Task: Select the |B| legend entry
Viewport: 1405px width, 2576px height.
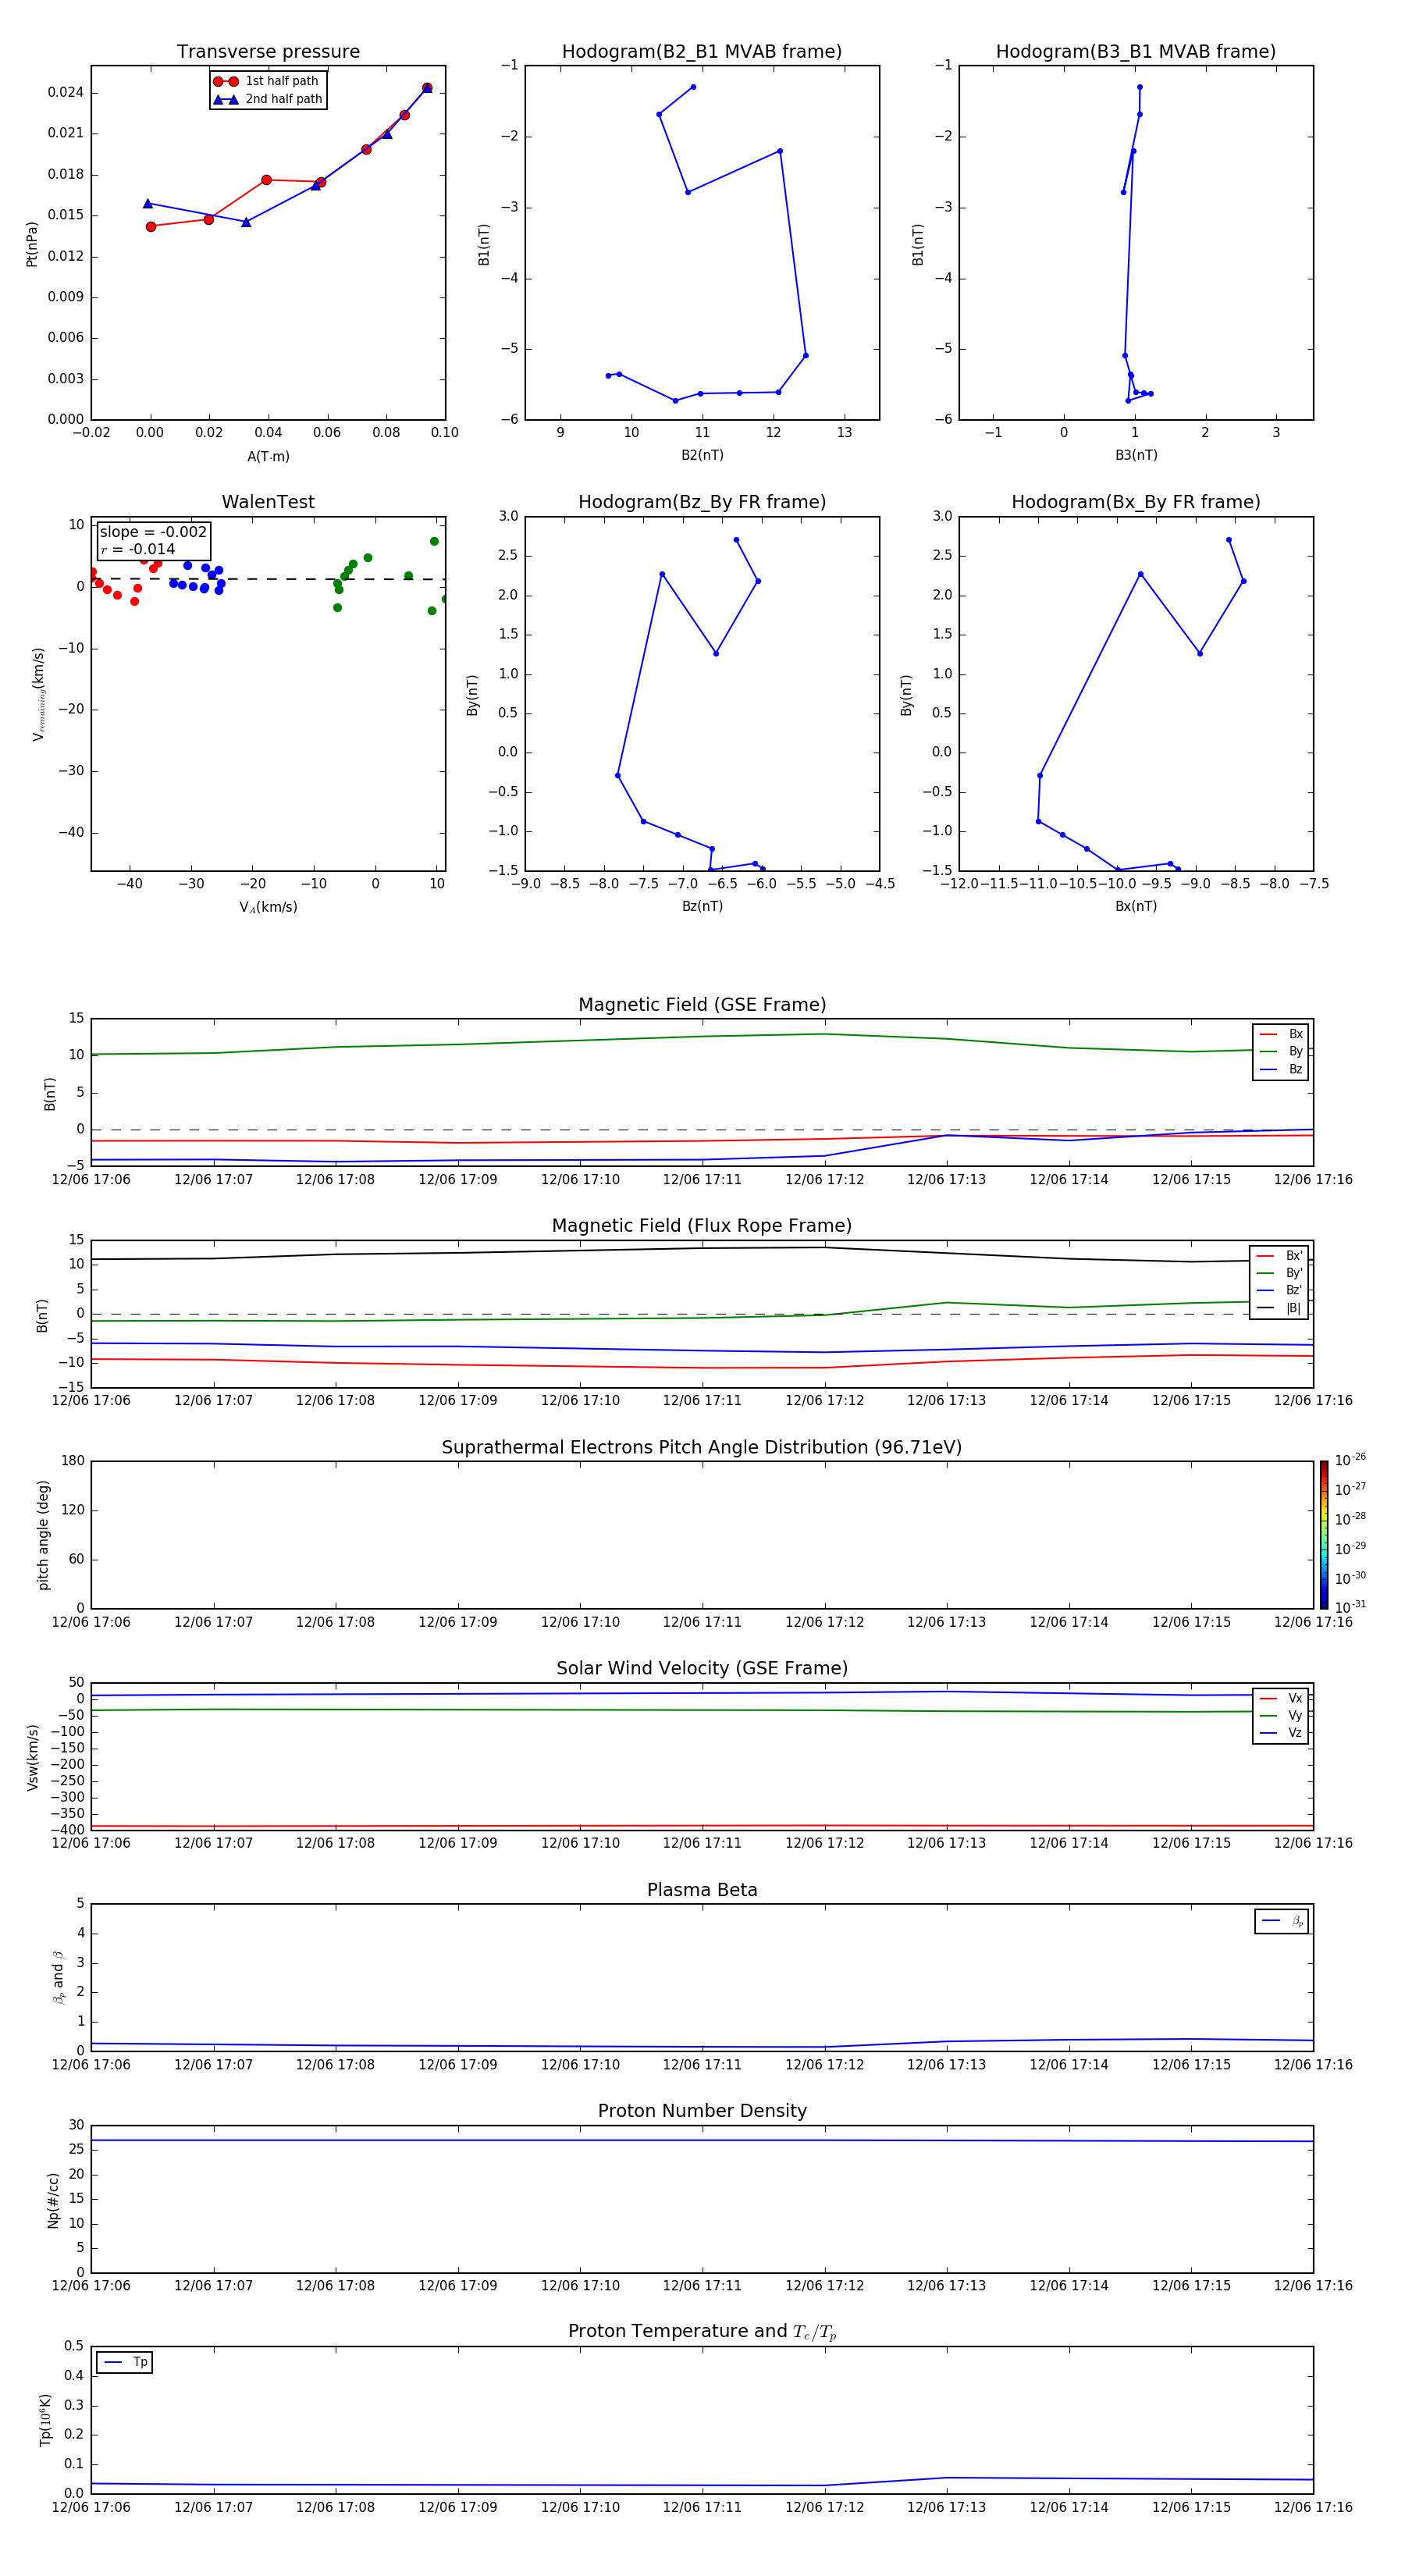Action: tap(1280, 1308)
